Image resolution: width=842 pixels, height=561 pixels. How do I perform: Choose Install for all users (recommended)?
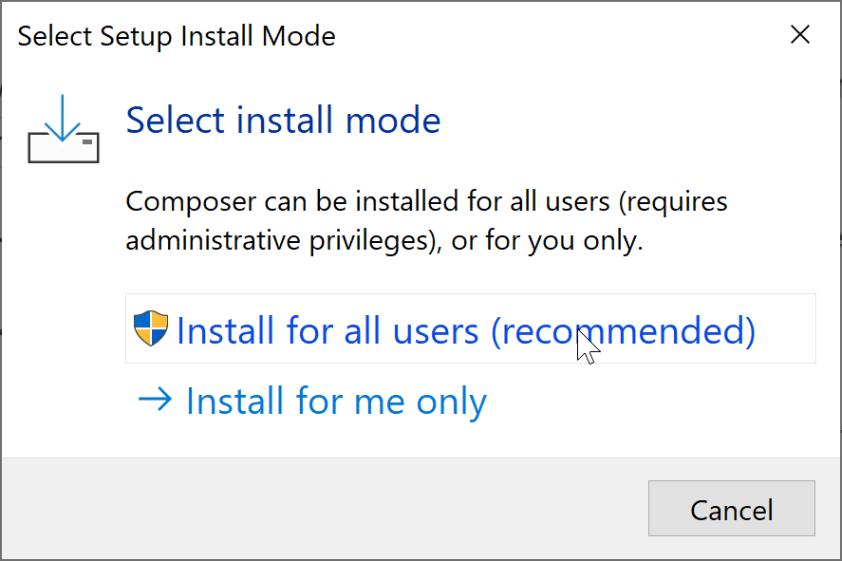point(465,329)
